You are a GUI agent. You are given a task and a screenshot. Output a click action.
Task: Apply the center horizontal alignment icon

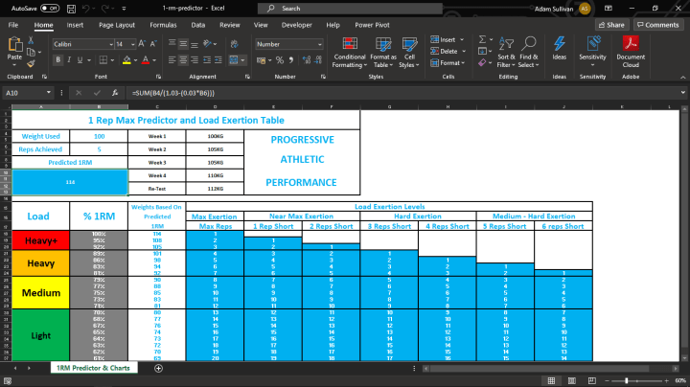click(183, 60)
